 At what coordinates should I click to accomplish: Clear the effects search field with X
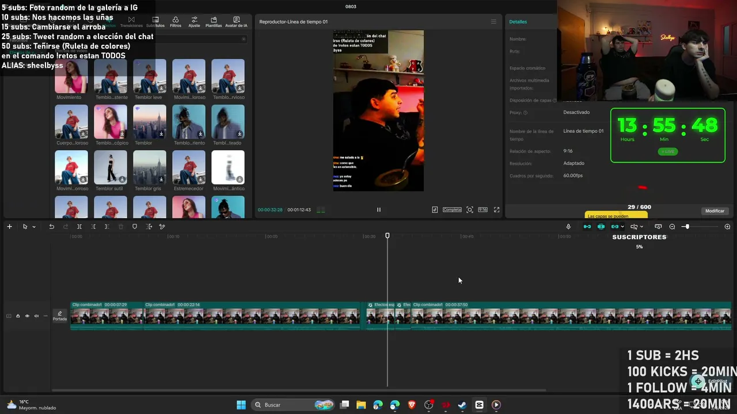(x=244, y=39)
